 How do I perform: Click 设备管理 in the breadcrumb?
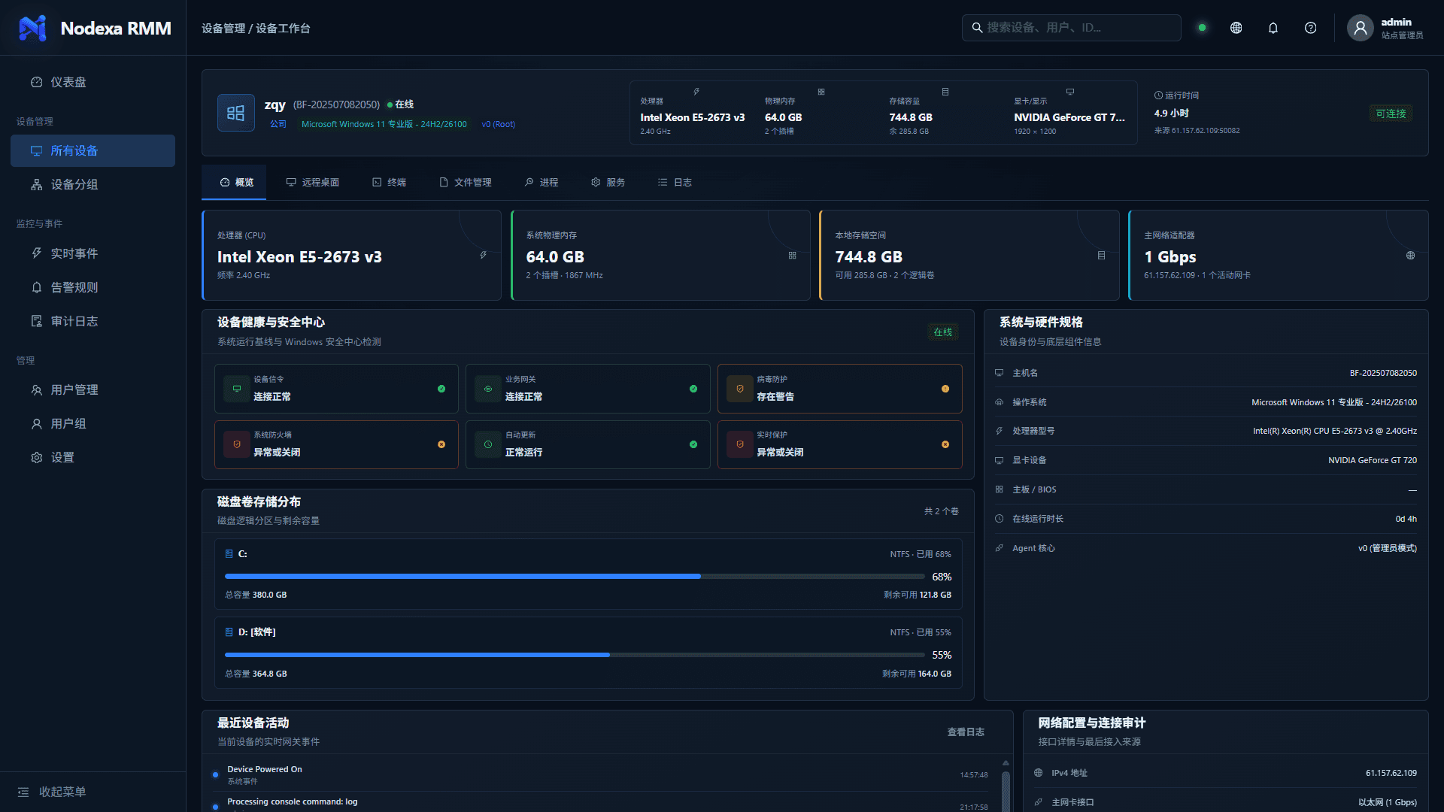pos(223,28)
